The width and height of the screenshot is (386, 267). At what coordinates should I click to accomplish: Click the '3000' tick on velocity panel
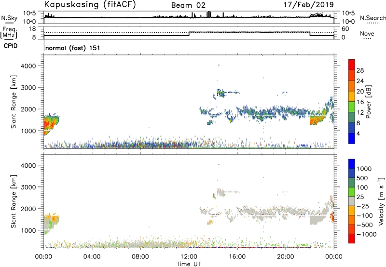point(28,187)
